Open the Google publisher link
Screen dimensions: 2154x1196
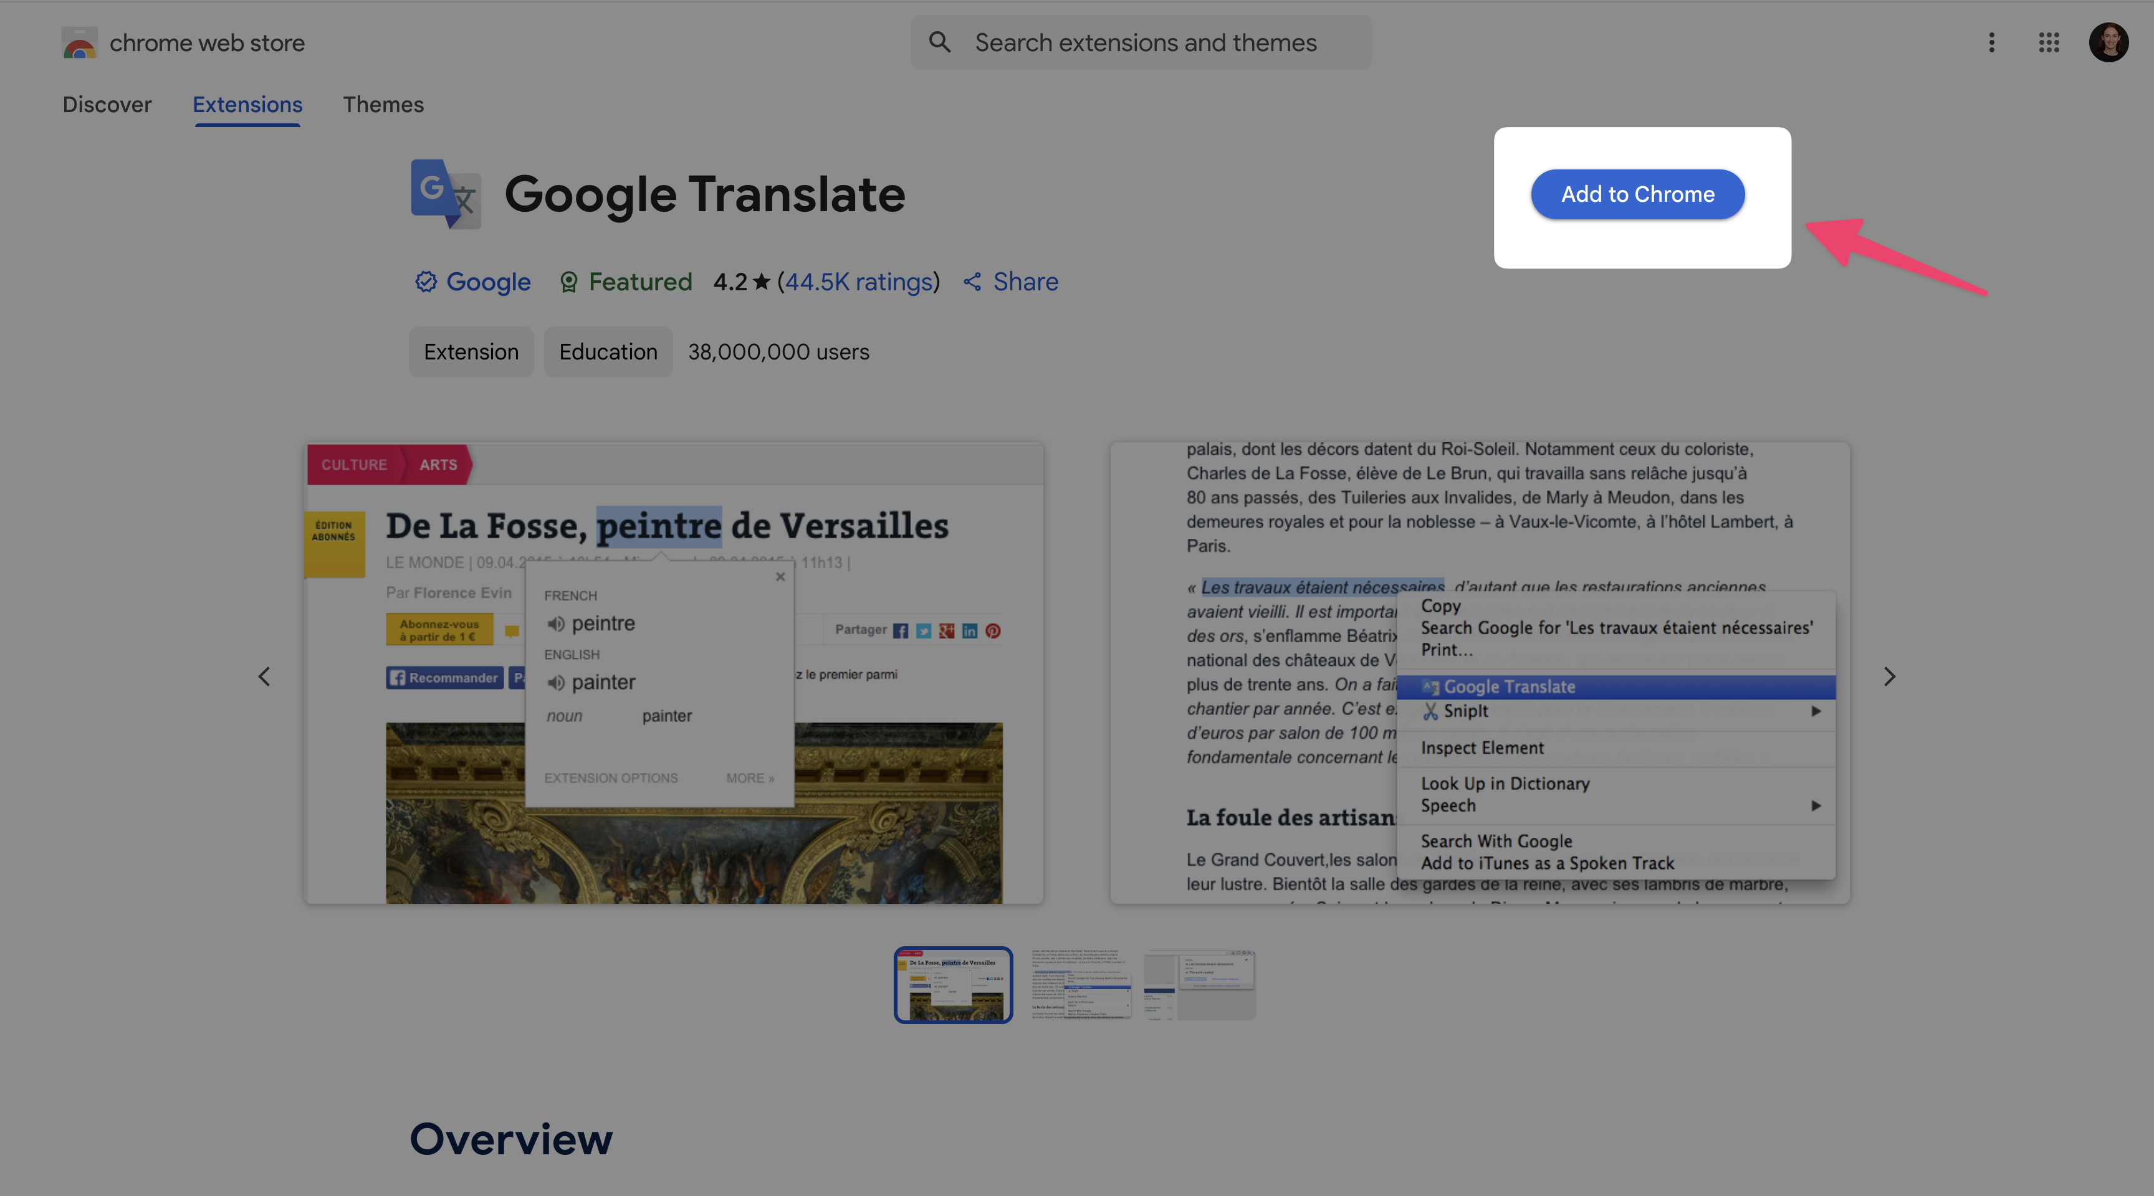coord(489,282)
